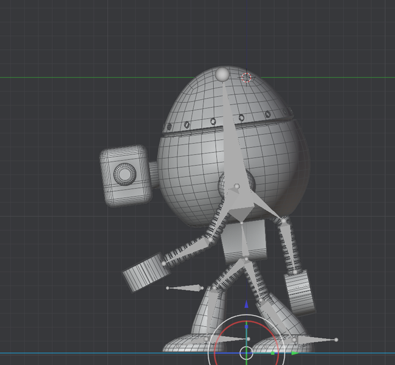The height and width of the screenshot is (365, 395).
Task: Select the pelvis bone inside the hip block
Action: [x=244, y=241]
